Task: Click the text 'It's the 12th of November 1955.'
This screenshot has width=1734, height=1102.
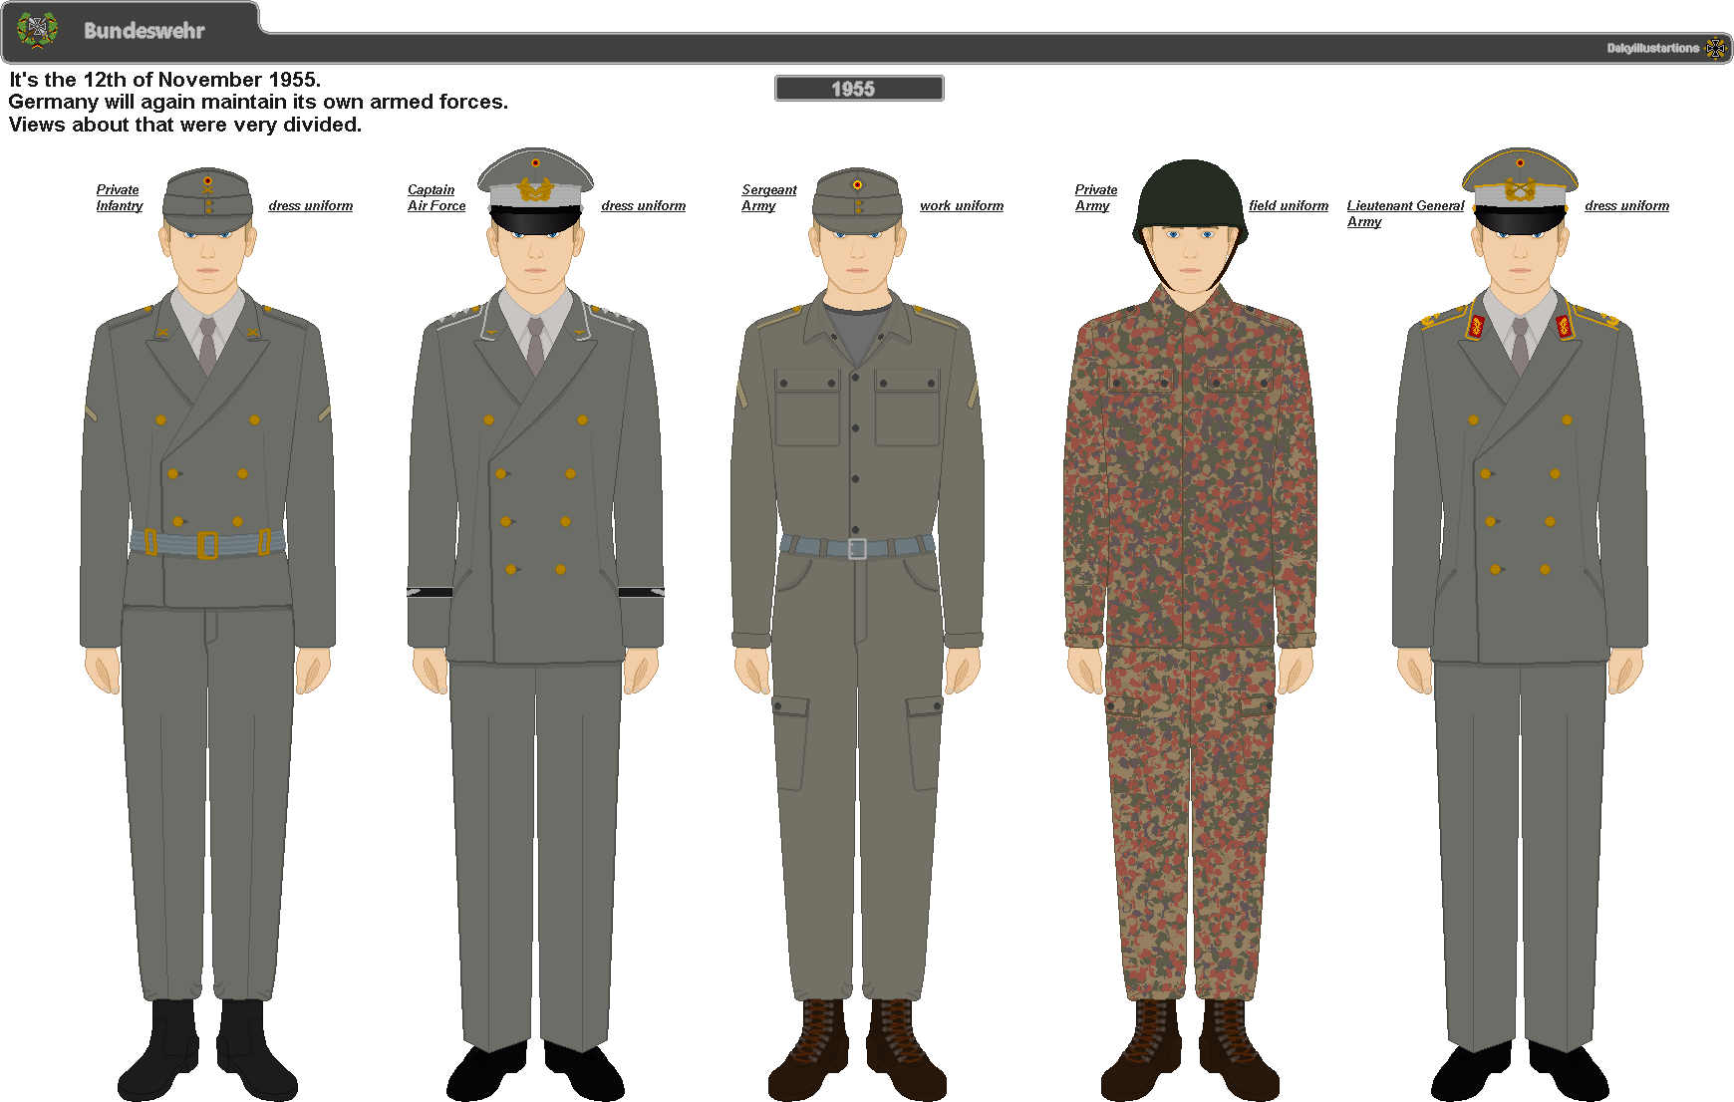Action: point(165,80)
